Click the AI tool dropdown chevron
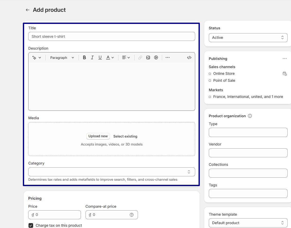Screen dimensions: 291x228 tap(40, 58)
